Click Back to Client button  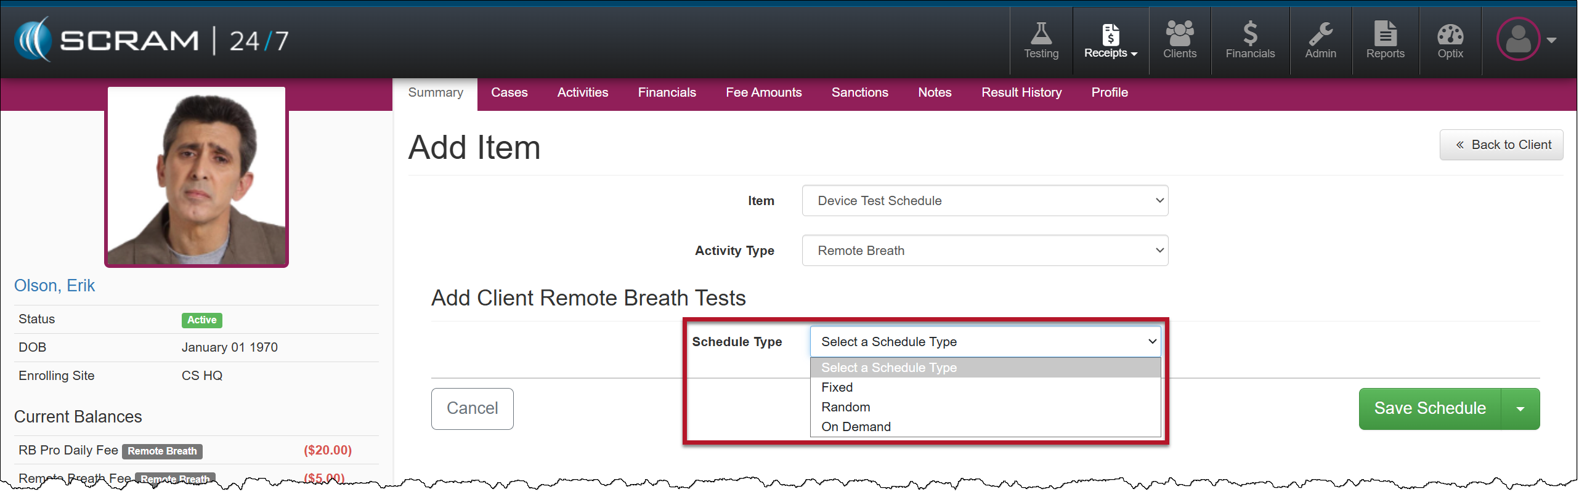pyautogui.click(x=1501, y=145)
